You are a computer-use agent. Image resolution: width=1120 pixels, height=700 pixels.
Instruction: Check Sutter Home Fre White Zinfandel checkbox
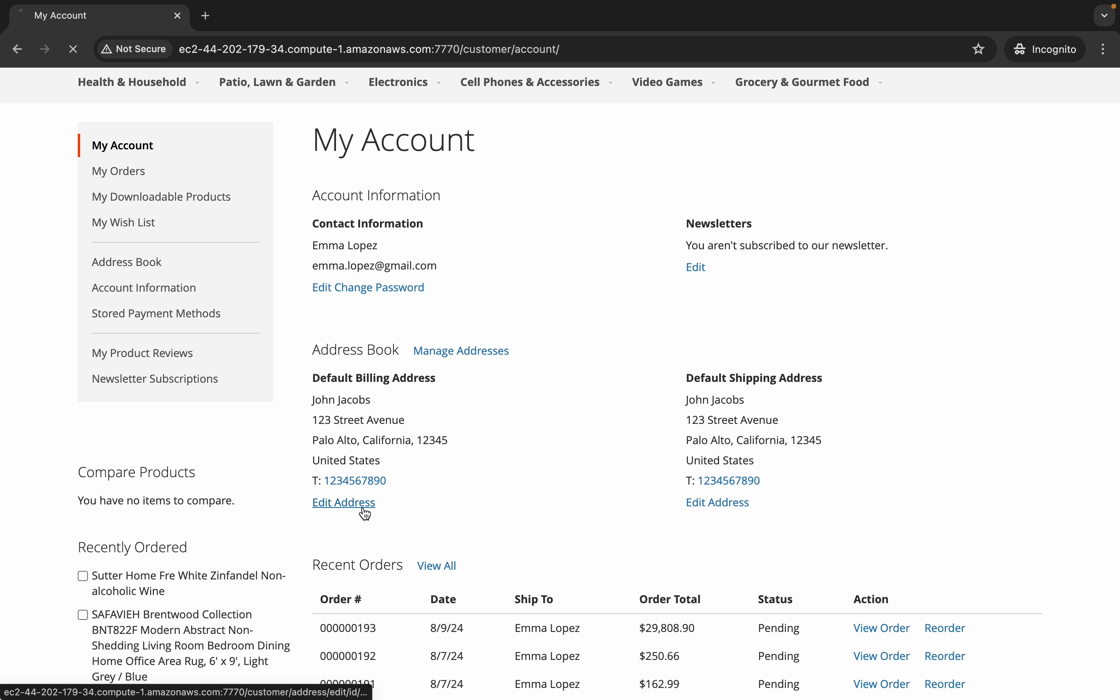click(x=83, y=576)
